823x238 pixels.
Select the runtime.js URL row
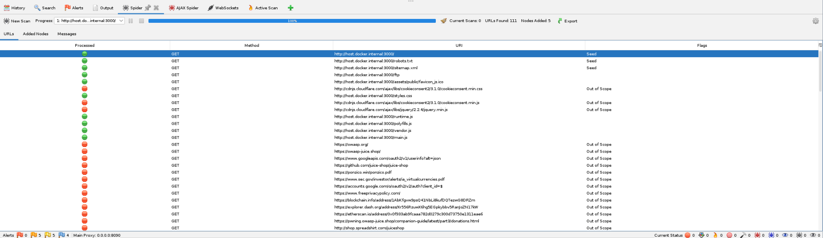[x=409, y=116]
